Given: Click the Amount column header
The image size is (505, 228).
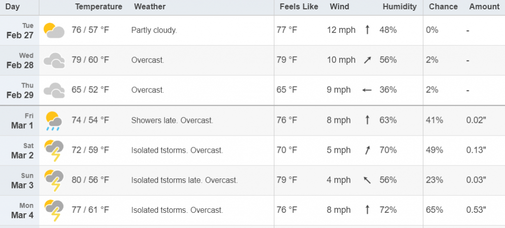Looking at the screenshot, I should pos(484,7).
